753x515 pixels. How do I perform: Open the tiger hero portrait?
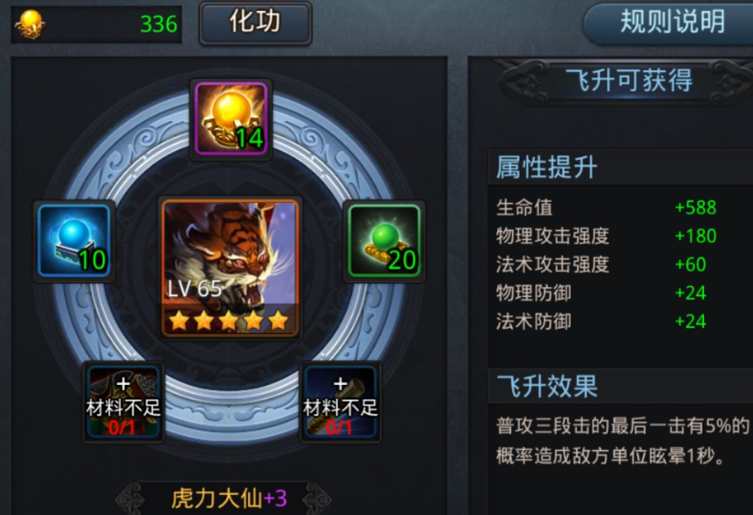tap(230, 268)
